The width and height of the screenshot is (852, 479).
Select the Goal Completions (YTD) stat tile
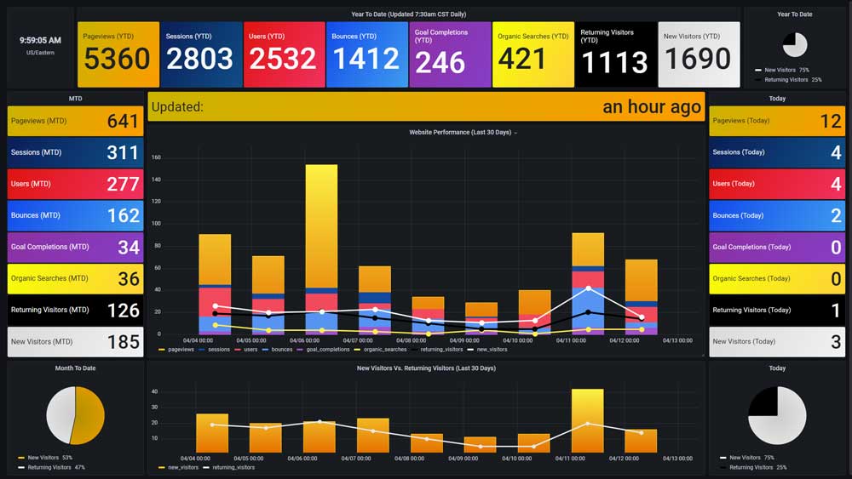(x=450, y=54)
